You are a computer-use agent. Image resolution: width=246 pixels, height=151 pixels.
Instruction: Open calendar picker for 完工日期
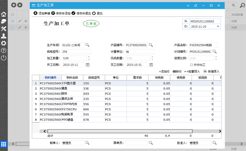(x=151, y=65)
